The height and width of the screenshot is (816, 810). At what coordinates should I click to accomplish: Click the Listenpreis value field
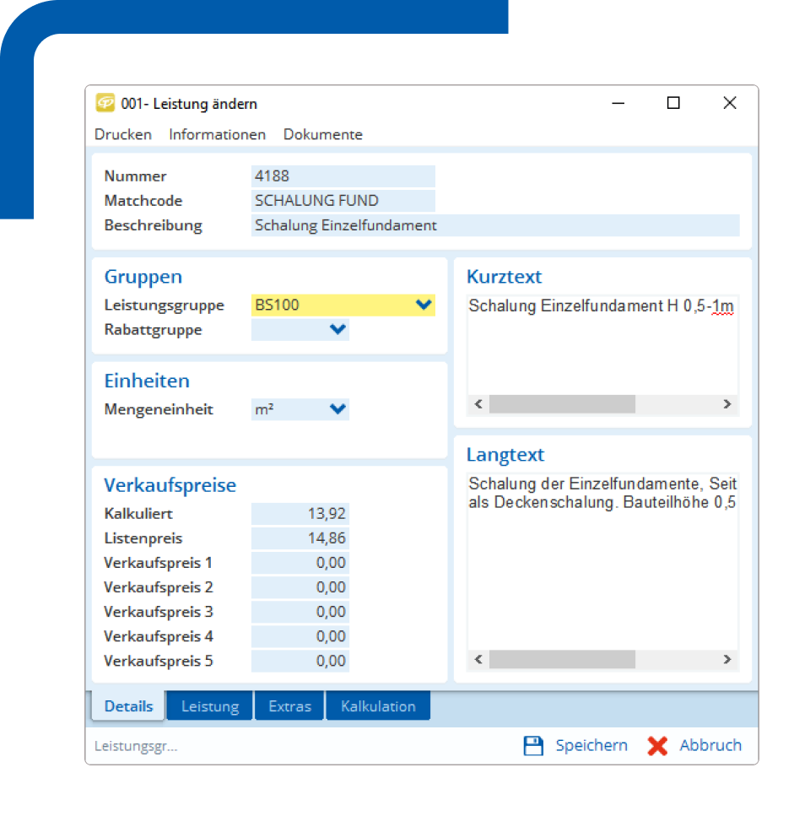[x=300, y=538]
